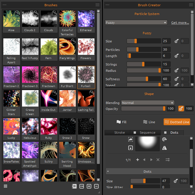Viewport: 195px width, 195px height.
Task: Open the Blending mode dropdown
Action: (x=148, y=103)
